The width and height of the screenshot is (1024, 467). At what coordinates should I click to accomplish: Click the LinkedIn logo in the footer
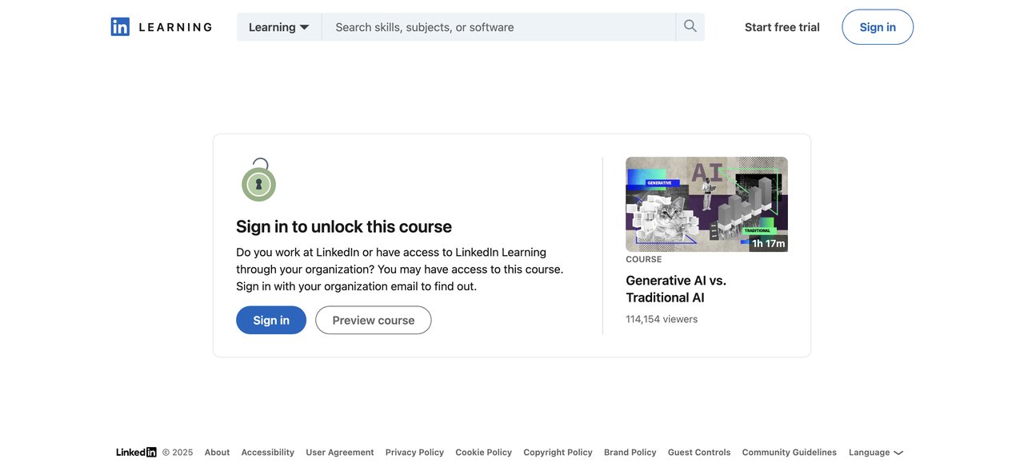pos(136,453)
